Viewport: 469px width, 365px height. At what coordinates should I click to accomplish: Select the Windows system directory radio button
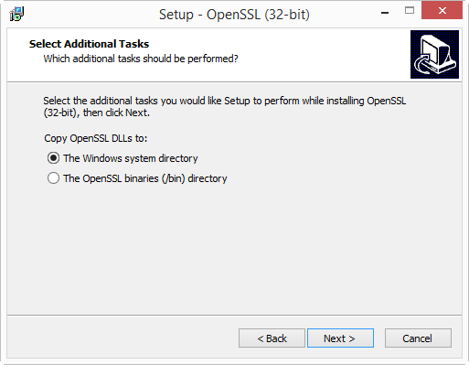coord(53,158)
